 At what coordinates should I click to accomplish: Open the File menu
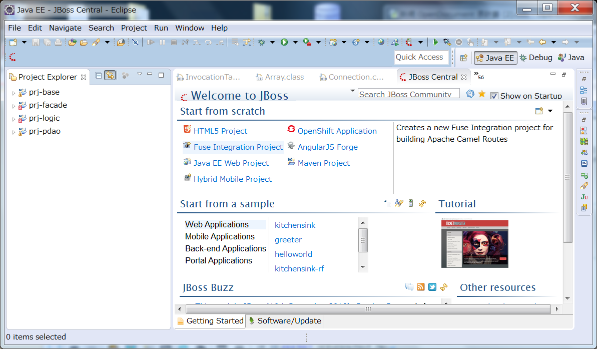coord(15,28)
